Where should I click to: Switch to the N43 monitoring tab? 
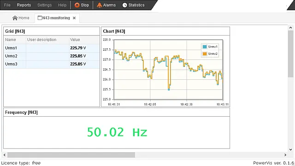click(x=56, y=18)
